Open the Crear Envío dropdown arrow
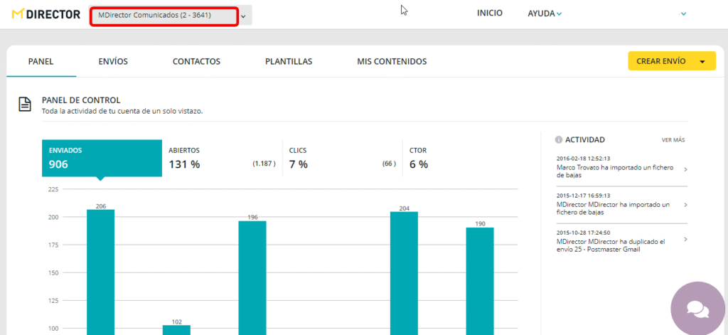The image size is (728, 335). pyautogui.click(x=703, y=62)
